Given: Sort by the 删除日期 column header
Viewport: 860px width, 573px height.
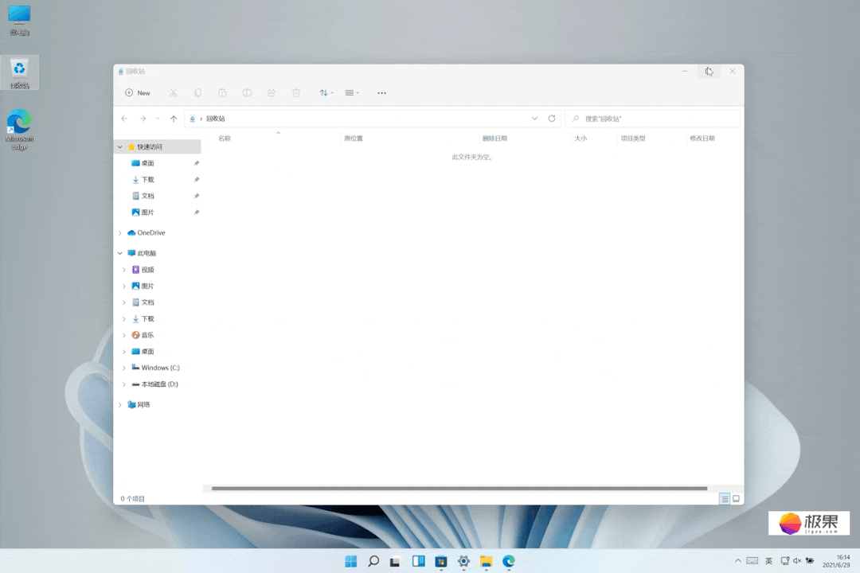Looking at the screenshot, I should tap(494, 138).
